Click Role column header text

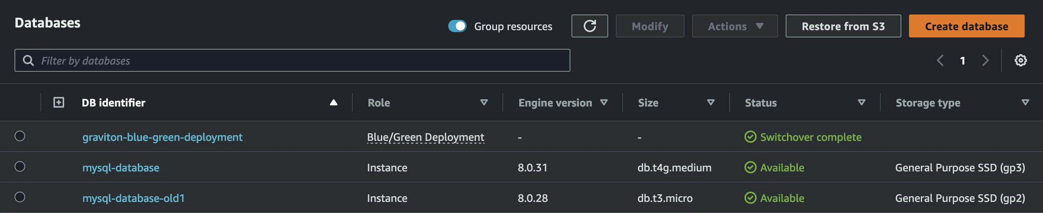(379, 102)
